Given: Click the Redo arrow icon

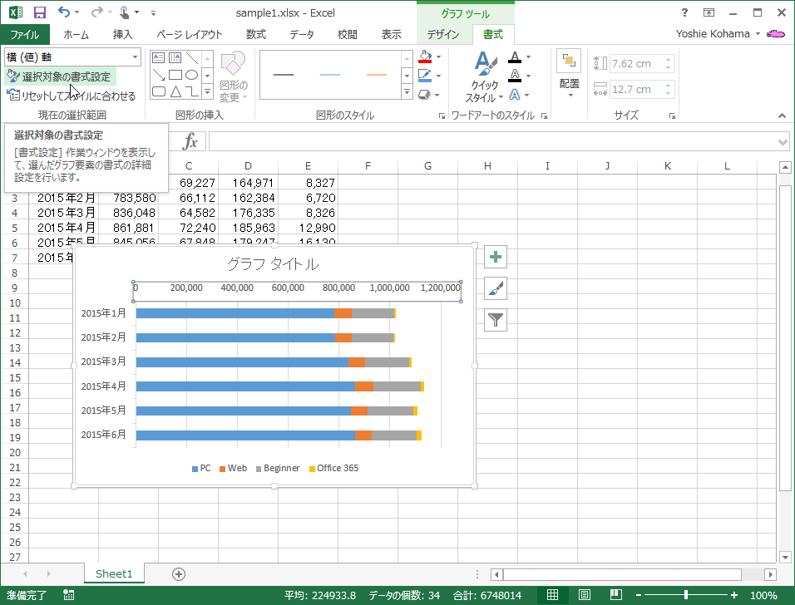Looking at the screenshot, I should (96, 12).
